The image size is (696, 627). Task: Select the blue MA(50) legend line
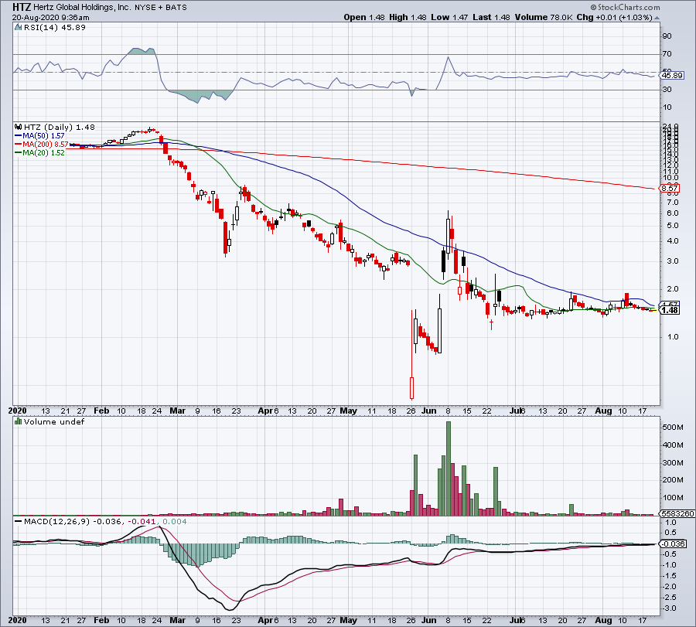point(19,136)
